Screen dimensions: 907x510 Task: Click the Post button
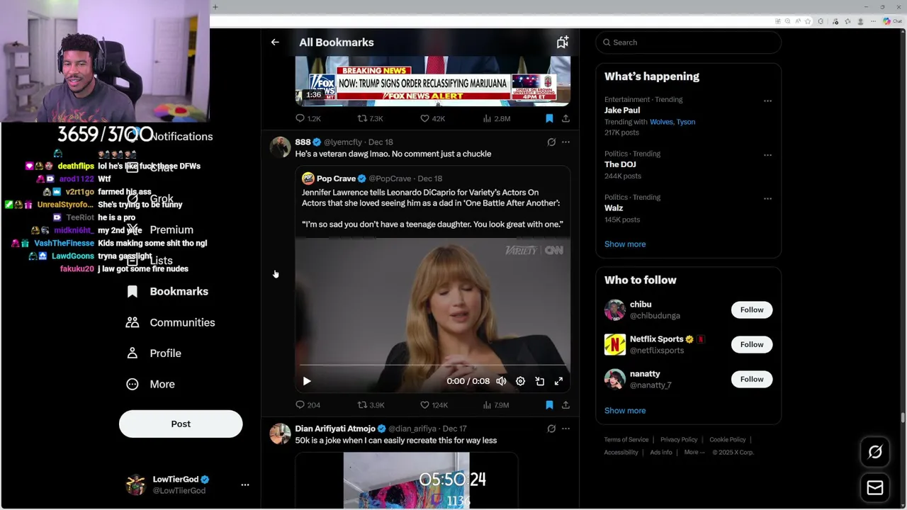[181, 424]
